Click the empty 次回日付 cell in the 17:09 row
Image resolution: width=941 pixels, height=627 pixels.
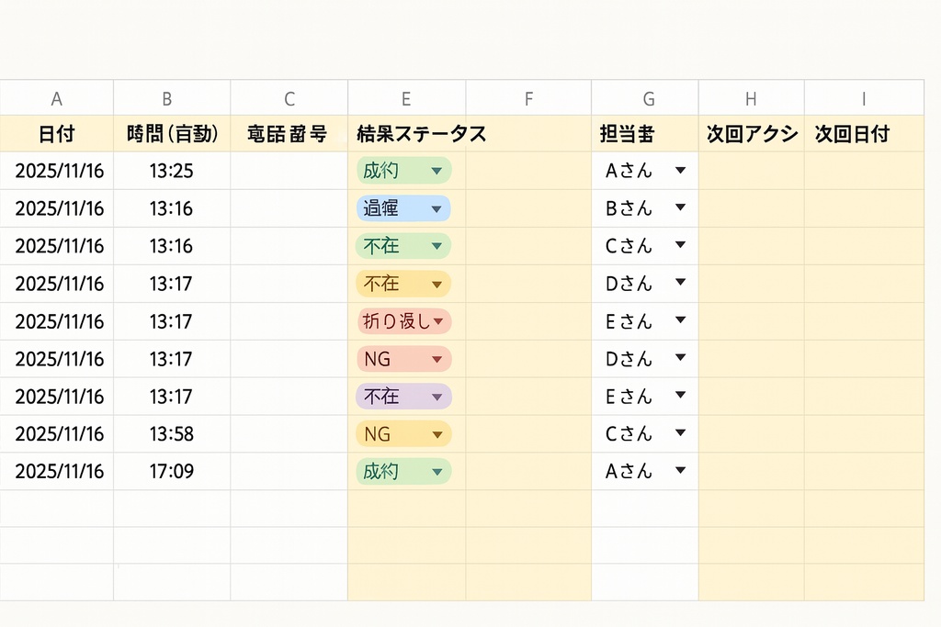click(864, 471)
